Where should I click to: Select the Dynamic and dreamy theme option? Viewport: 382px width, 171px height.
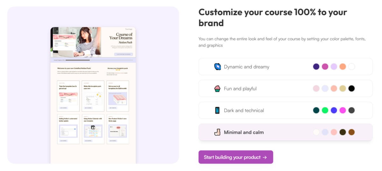pos(286,67)
